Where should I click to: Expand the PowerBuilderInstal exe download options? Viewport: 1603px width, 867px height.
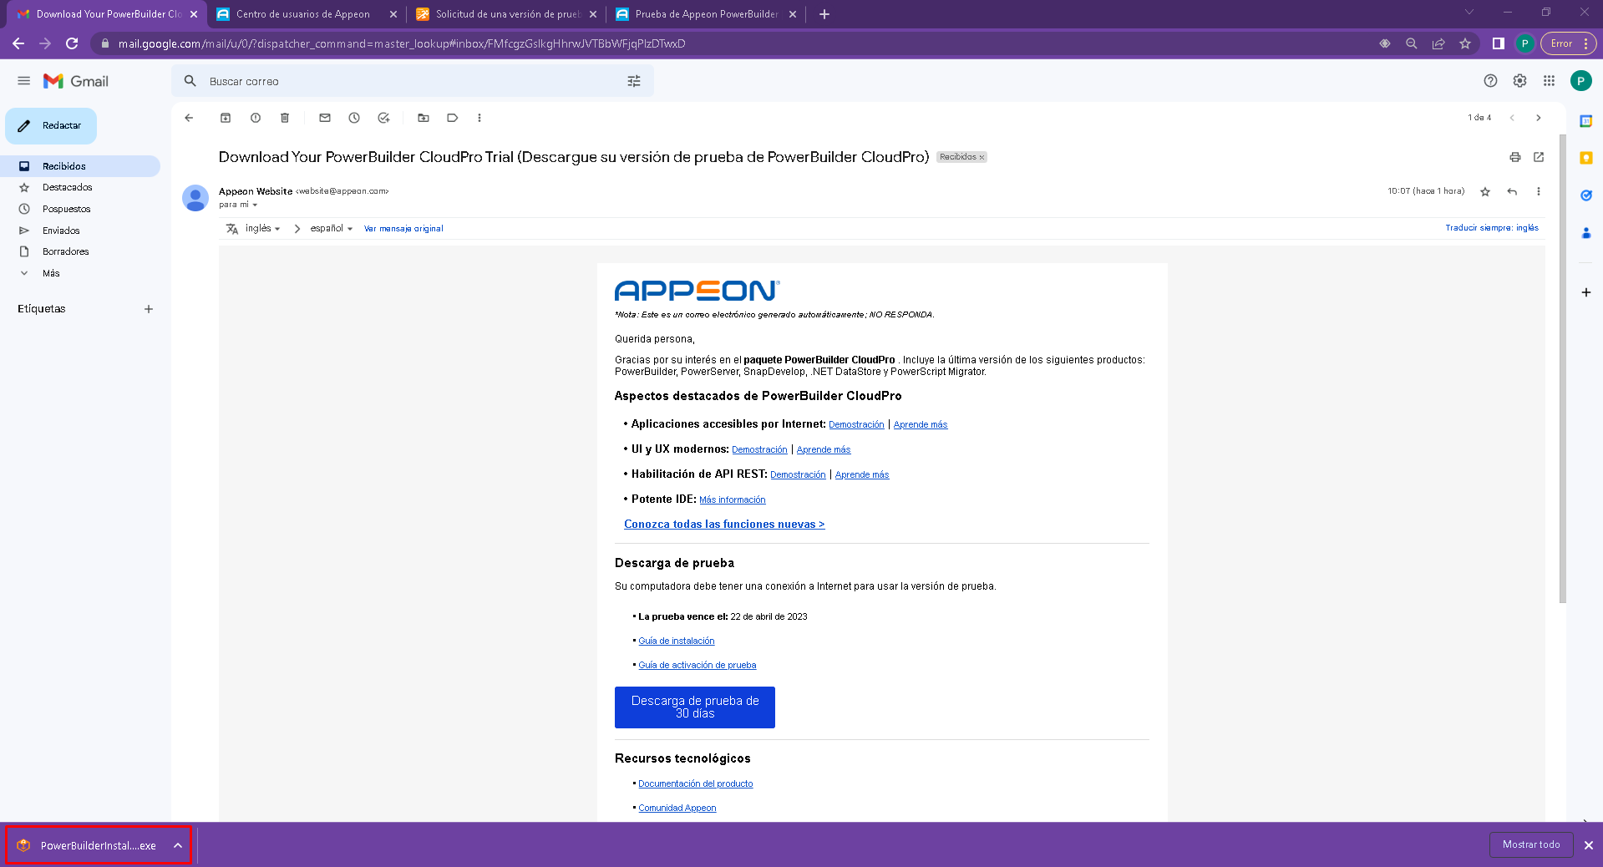(178, 845)
